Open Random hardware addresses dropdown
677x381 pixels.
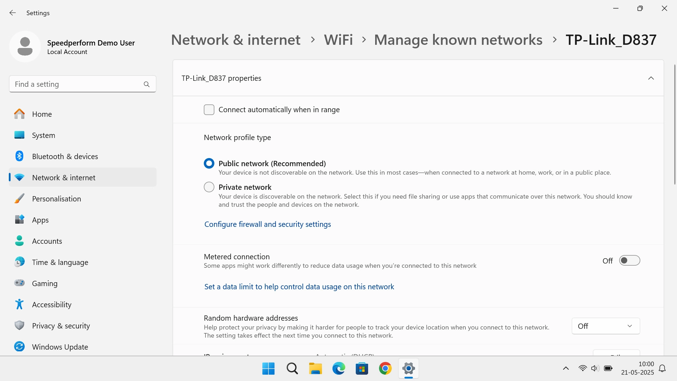coord(605,326)
